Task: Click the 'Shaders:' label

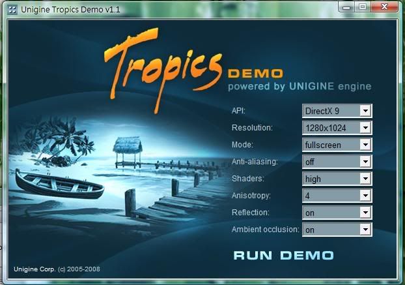Action: point(248,179)
